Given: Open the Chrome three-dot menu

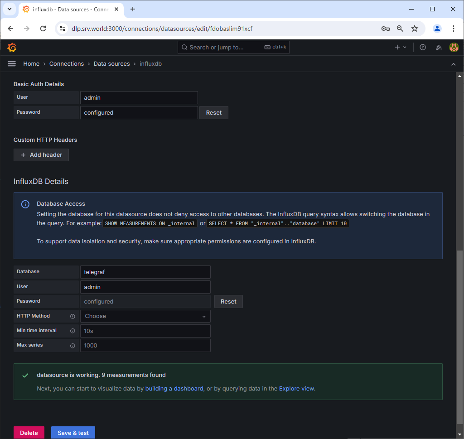Looking at the screenshot, I should [453, 29].
